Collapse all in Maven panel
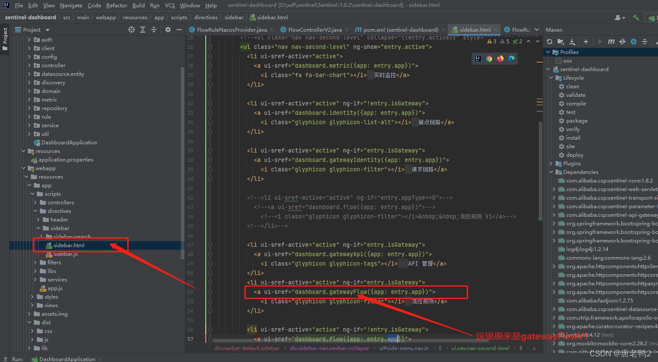 (x=645, y=42)
